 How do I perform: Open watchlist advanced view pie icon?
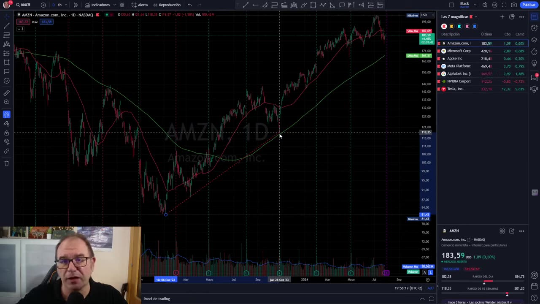(x=512, y=16)
